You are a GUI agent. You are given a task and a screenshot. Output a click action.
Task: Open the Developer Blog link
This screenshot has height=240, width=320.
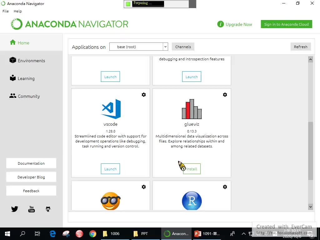(x=31, y=177)
